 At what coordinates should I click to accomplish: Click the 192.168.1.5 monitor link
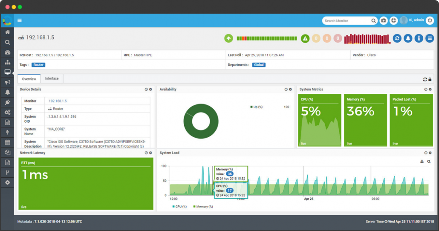(x=58, y=101)
